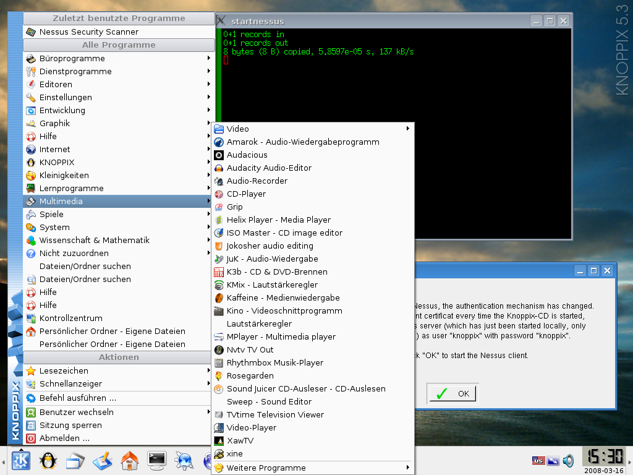
Task: Click the penguin Knoppix icon in panel
Action: (x=48, y=460)
